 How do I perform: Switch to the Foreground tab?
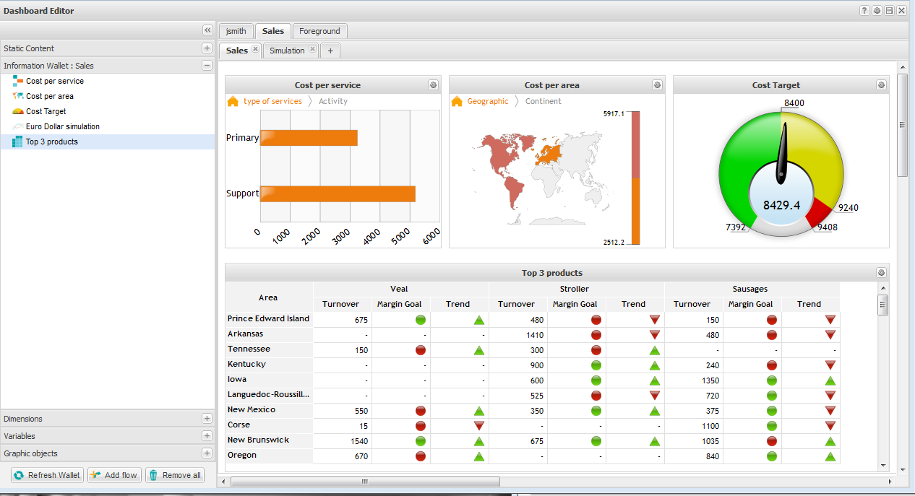[x=319, y=31]
